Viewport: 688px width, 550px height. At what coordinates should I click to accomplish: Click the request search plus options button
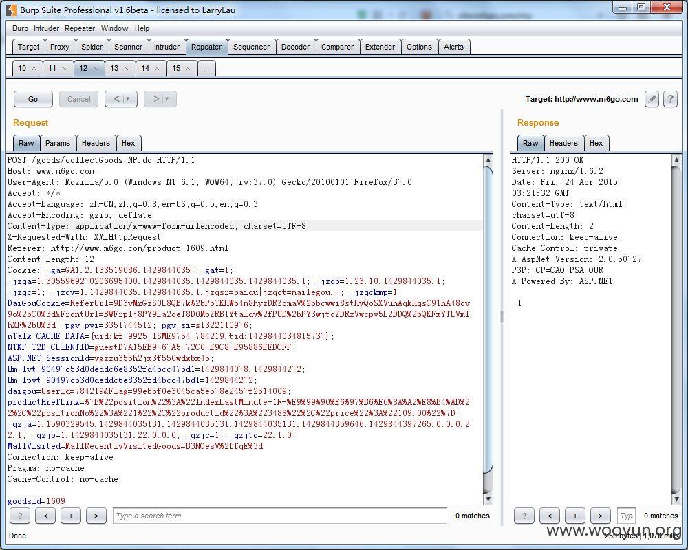[71, 516]
